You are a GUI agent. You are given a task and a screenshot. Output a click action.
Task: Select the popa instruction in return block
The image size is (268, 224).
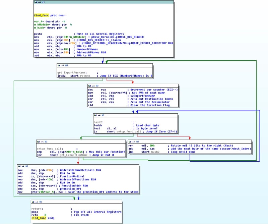(35, 212)
